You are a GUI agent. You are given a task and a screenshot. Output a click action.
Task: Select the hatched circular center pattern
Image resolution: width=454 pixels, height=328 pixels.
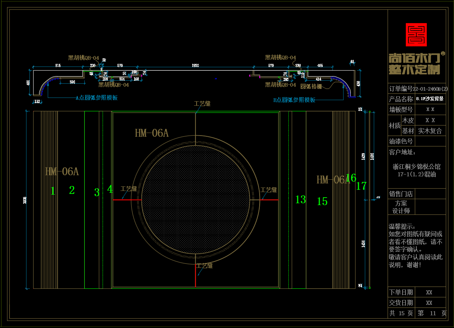tap(195, 200)
